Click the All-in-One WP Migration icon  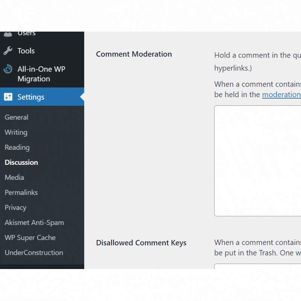coord(8,69)
